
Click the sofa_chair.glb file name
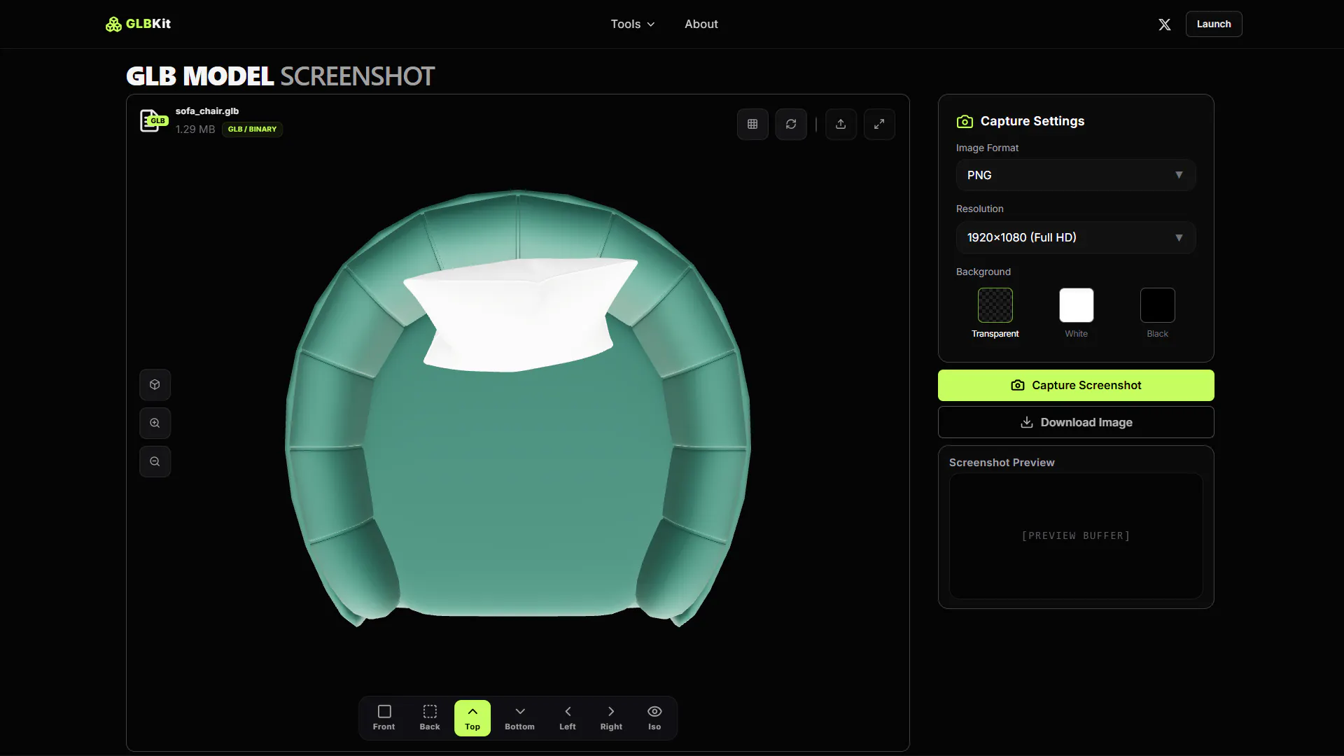coord(207,111)
